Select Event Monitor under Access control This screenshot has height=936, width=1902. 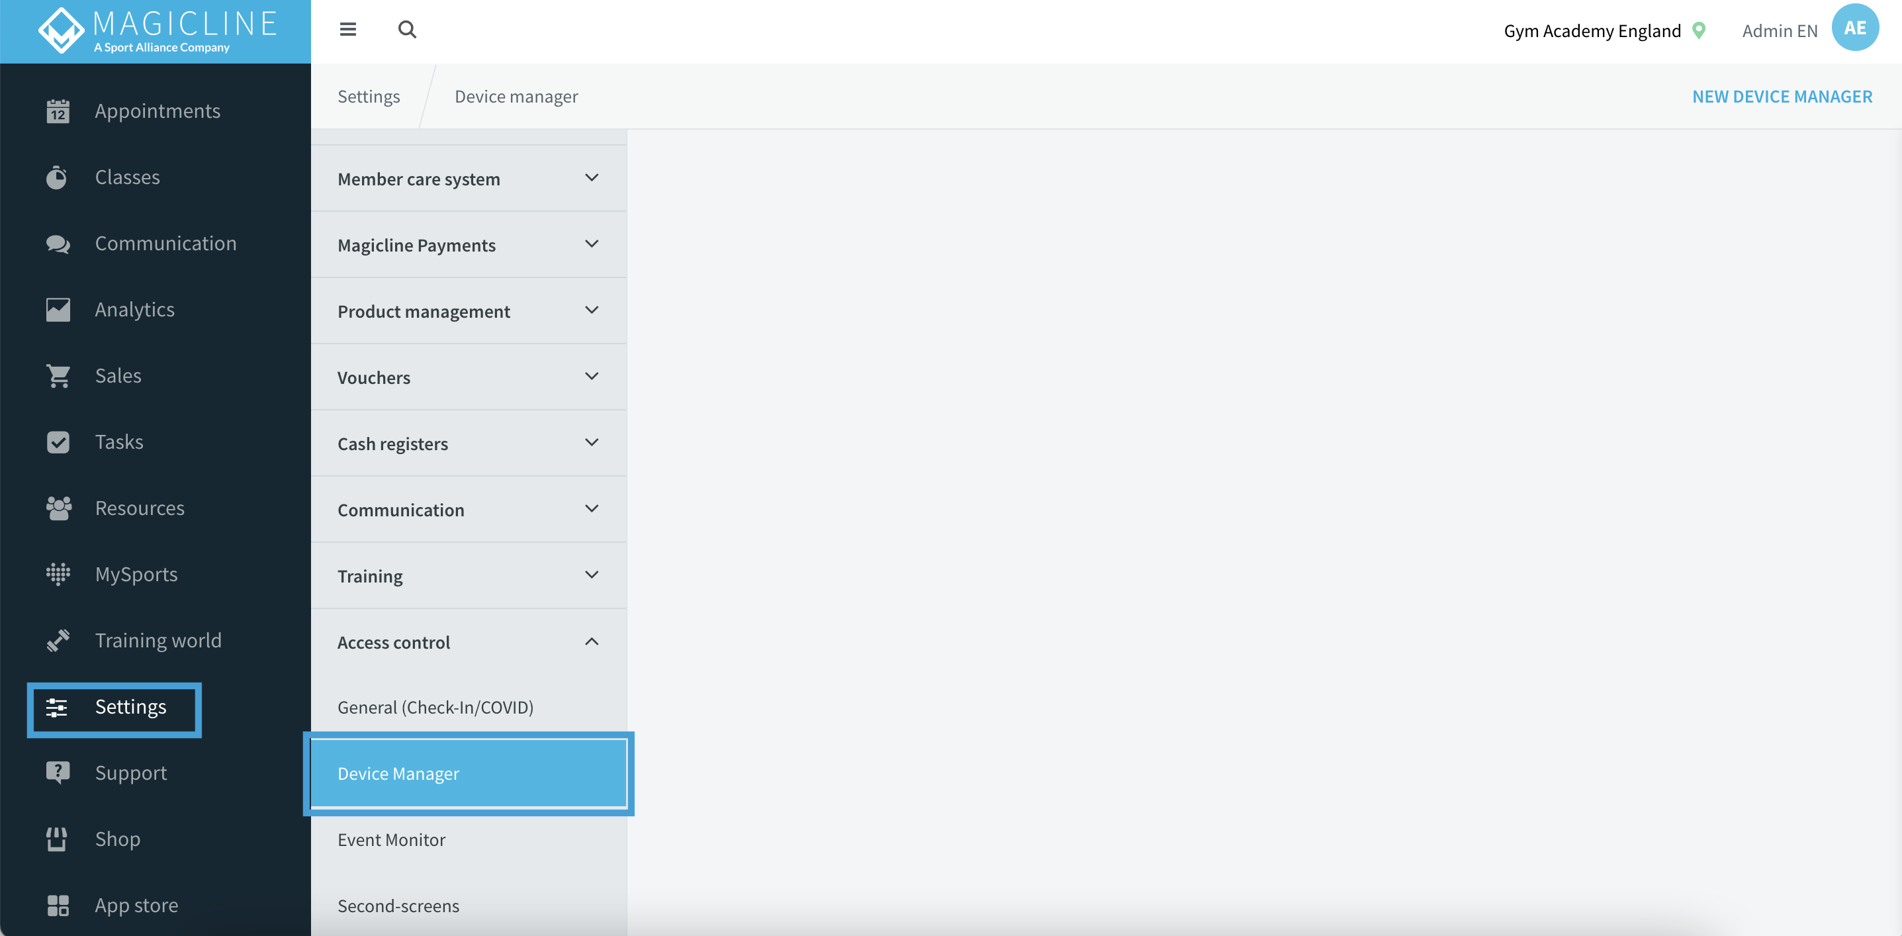(391, 839)
